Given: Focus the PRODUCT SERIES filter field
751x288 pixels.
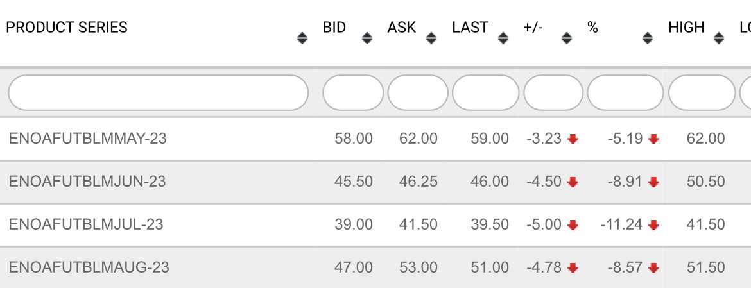Looking at the screenshot, I should 158,93.
